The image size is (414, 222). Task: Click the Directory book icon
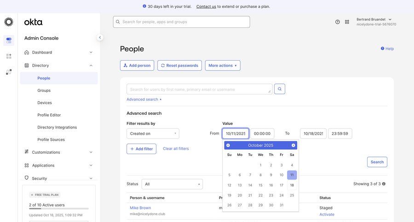27,65
